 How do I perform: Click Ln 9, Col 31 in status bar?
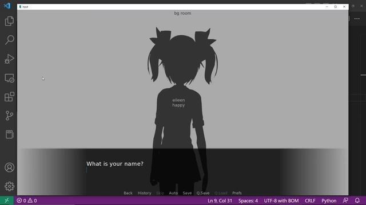[220, 200]
